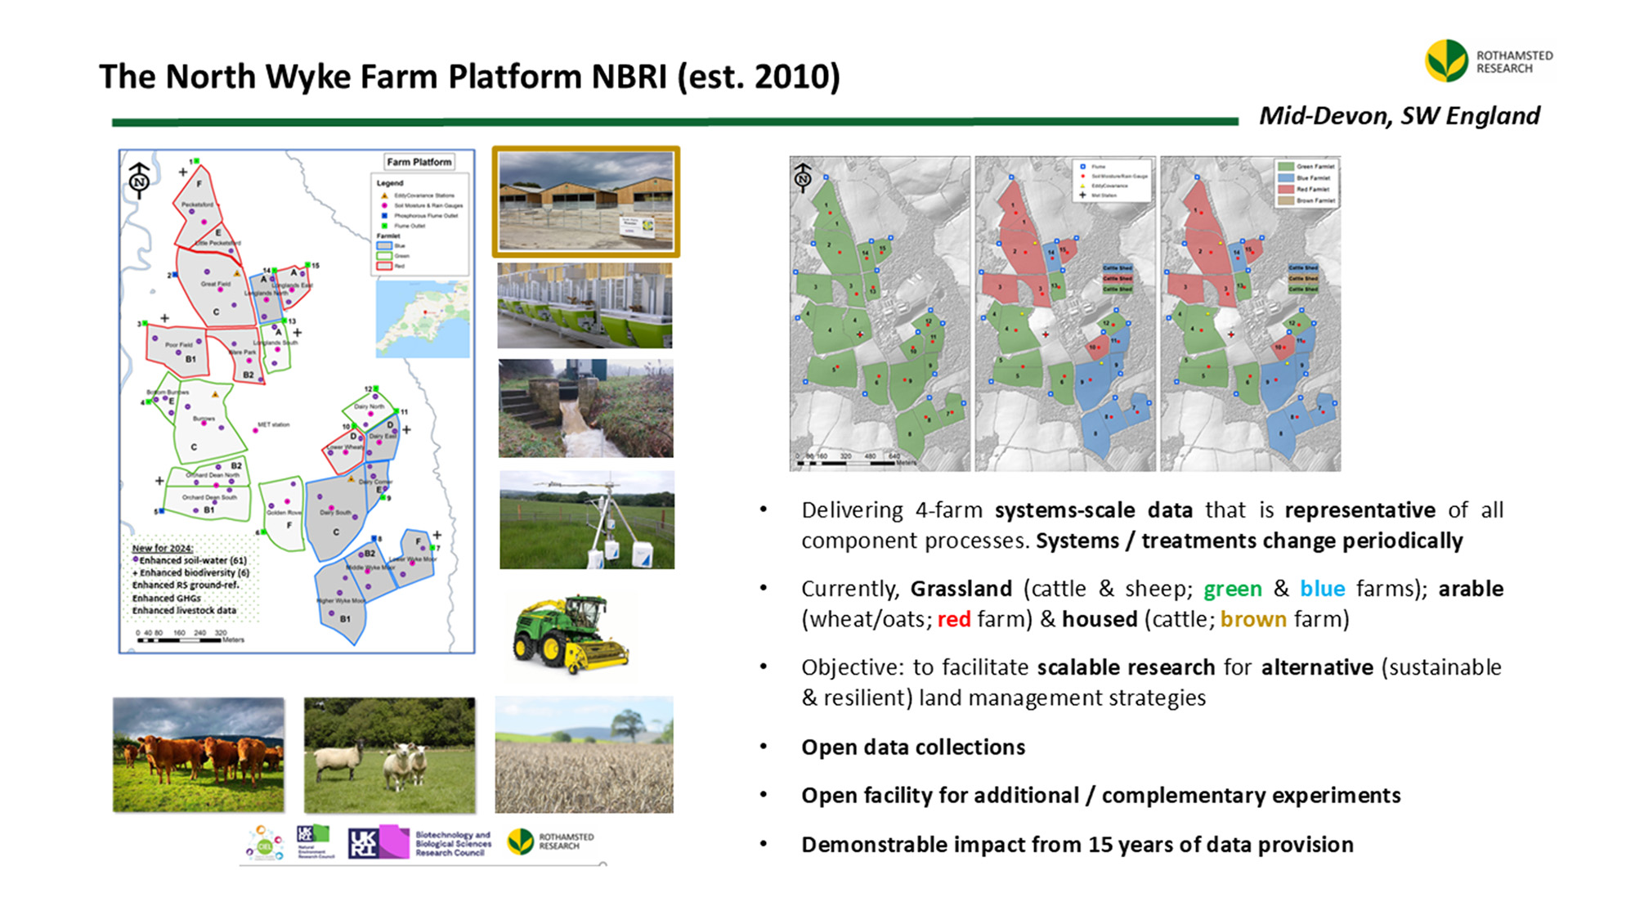Click the north arrow on the grey terrain map
Screen dimensions: 1635x920
803,177
